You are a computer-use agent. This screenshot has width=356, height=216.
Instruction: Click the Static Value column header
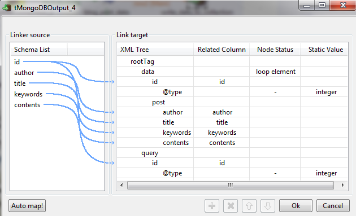(324, 50)
